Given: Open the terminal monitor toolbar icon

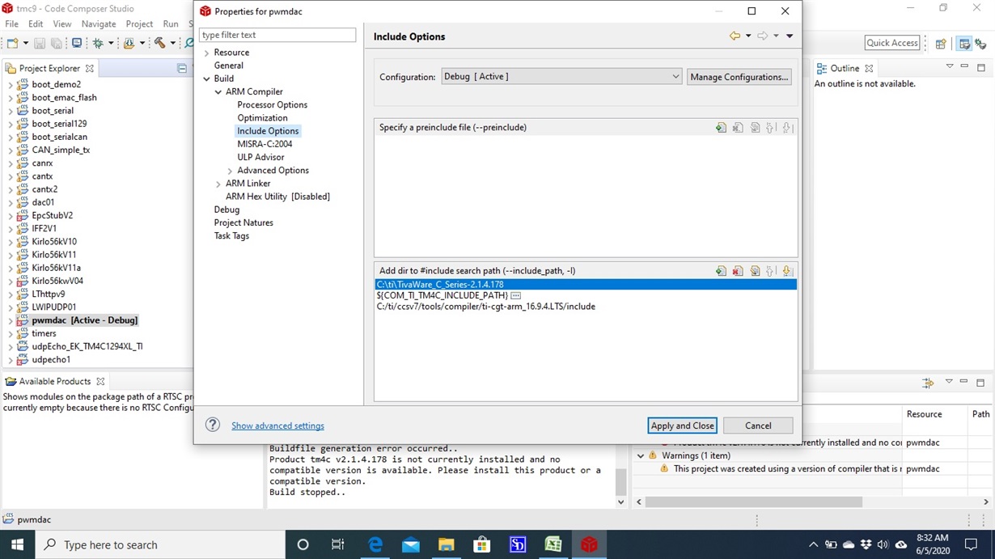Looking at the screenshot, I should click(x=77, y=43).
